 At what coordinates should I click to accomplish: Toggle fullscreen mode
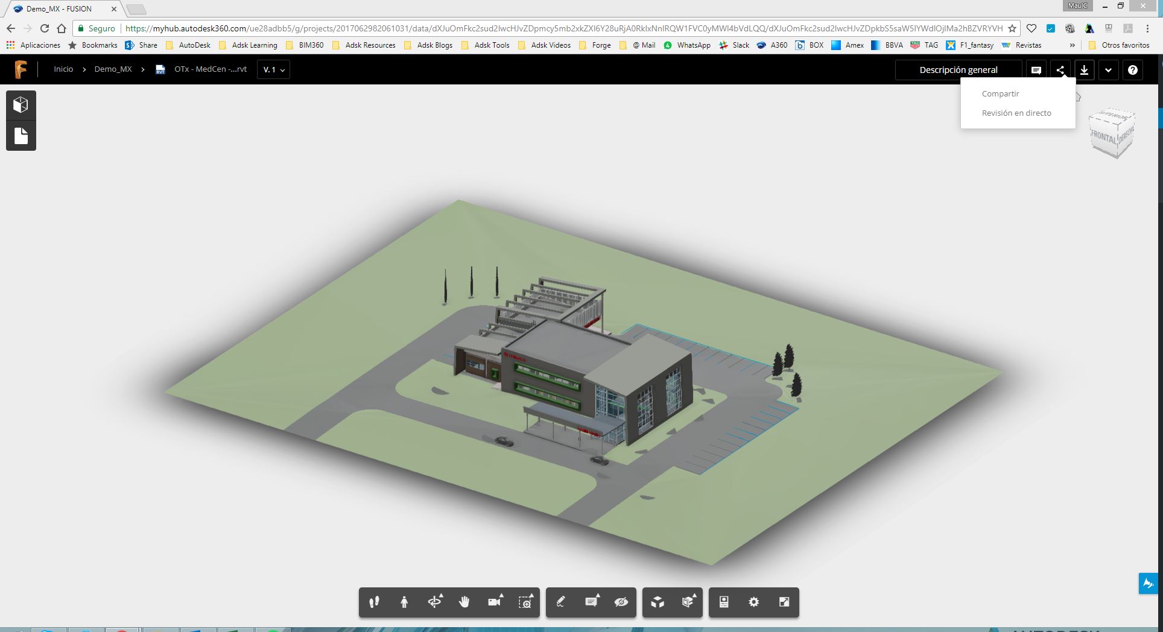(x=784, y=602)
